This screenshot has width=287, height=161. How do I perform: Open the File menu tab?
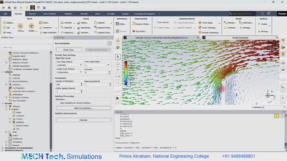point(6,14)
